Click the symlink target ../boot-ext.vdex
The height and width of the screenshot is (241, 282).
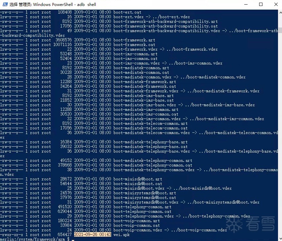coord(171,17)
